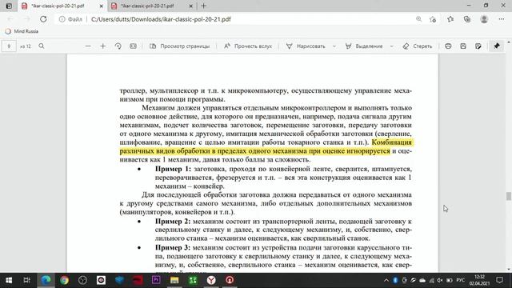Viewport: 512px width, 288px height.
Task: Open the Mind Russia bookmark
Action: (22, 31)
